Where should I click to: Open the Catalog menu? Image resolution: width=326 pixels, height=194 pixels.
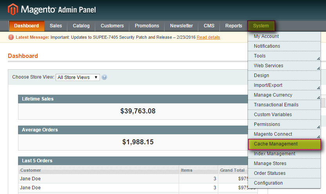[x=81, y=26]
